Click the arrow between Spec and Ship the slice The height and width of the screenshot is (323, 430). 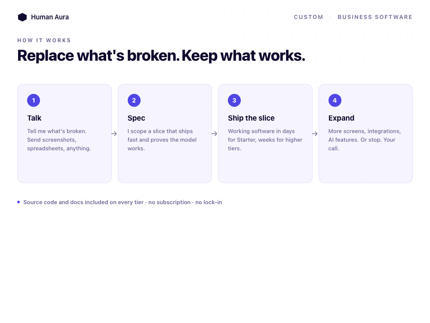(x=215, y=134)
